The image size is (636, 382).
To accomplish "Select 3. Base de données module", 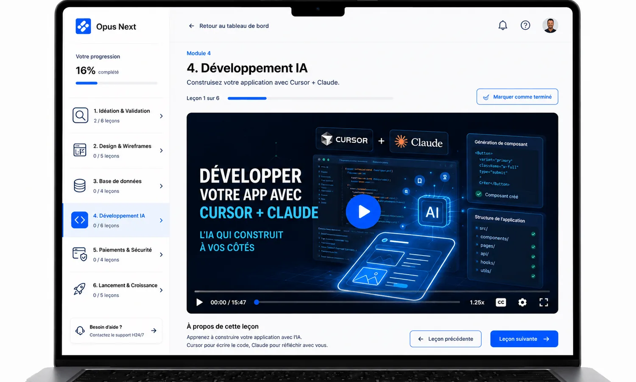I will (x=116, y=185).
